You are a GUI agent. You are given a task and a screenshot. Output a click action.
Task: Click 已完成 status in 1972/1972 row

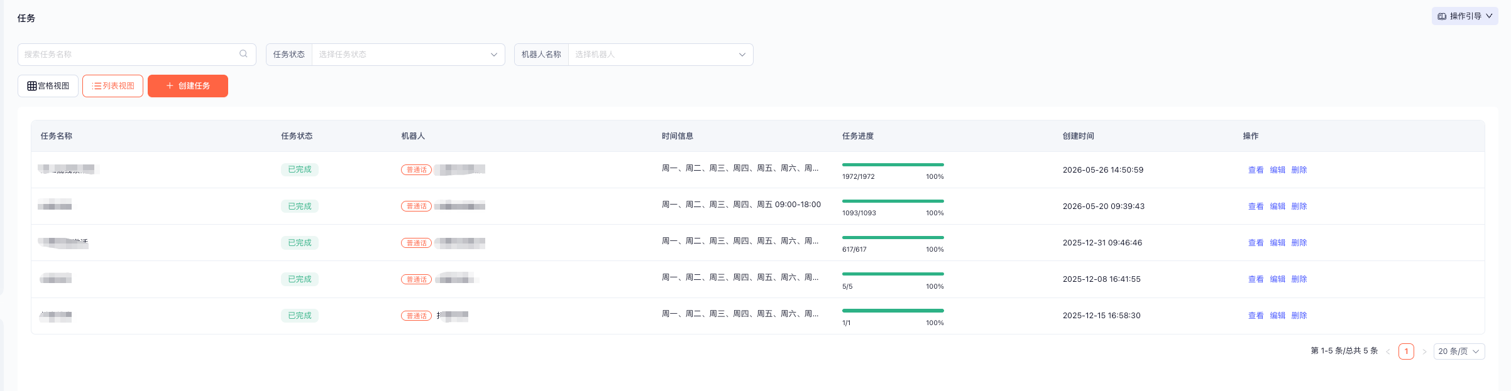(x=300, y=169)
